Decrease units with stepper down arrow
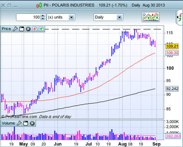Viewport: 183px width, 147px height. click(43, 19)
